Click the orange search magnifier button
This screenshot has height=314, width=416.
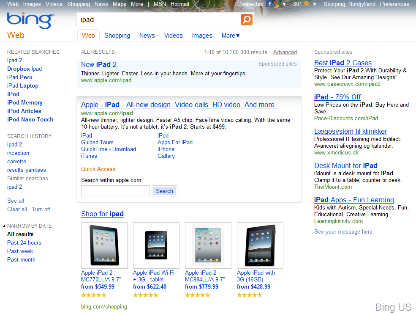[x=247, y=19]
